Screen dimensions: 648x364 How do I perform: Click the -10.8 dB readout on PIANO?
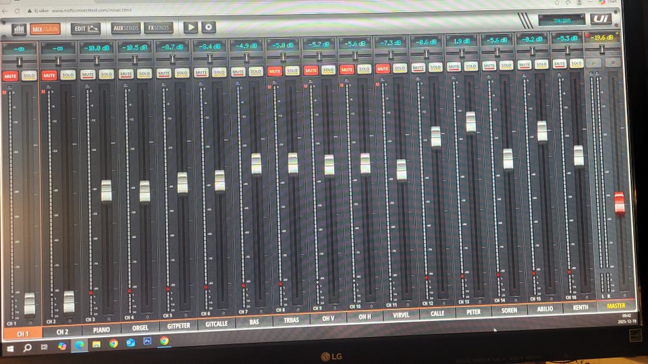(x=97, y=48)
